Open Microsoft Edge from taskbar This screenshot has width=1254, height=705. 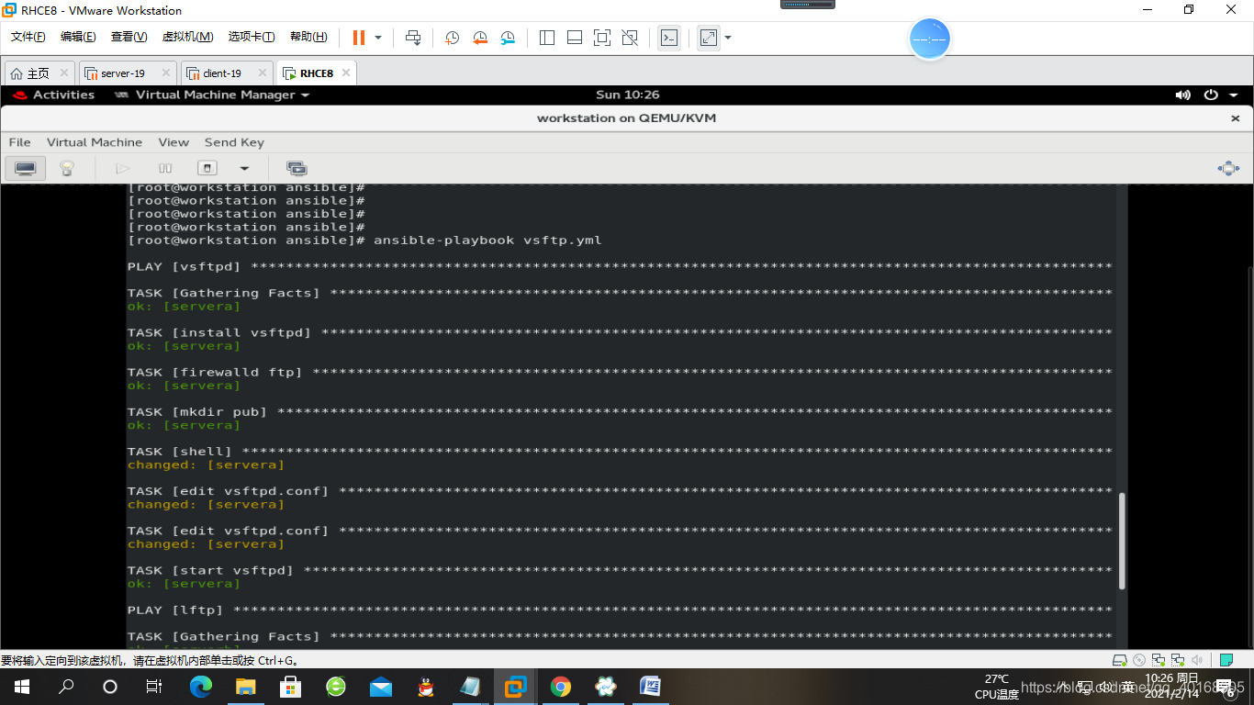pos(200,687)
